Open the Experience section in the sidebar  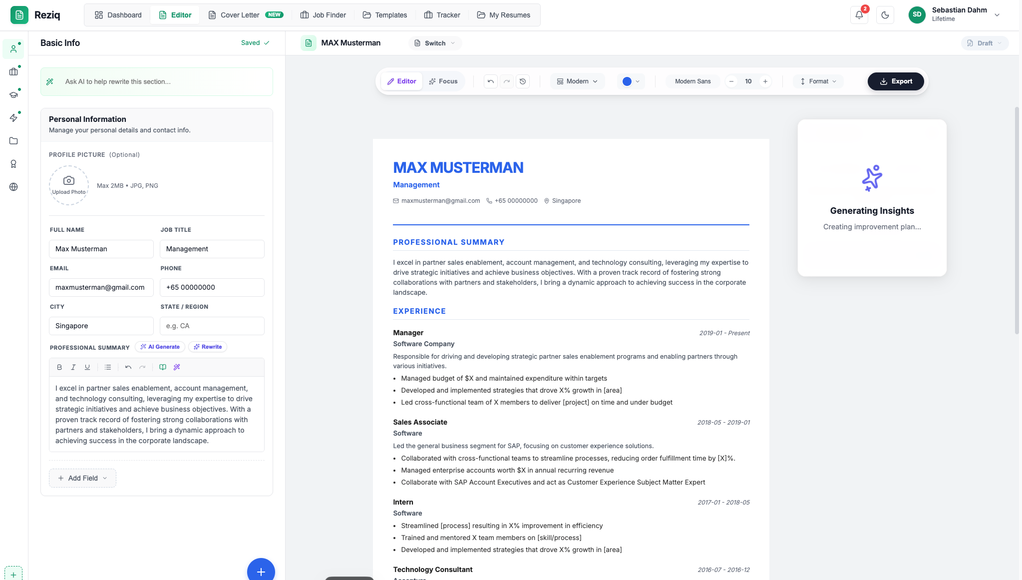pyautogui.click(x=13, y=71)
